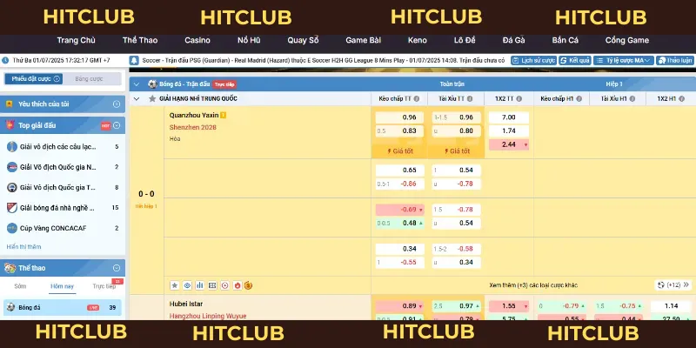The width and height of the screenshot is (696, 348).
Task: Open the Bắn Cá menu item
Action: tap(565, 40)
